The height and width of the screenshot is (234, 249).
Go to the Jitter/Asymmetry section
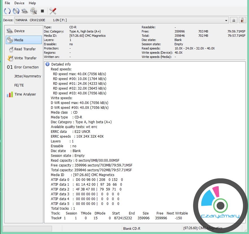[x=27, y=76]
